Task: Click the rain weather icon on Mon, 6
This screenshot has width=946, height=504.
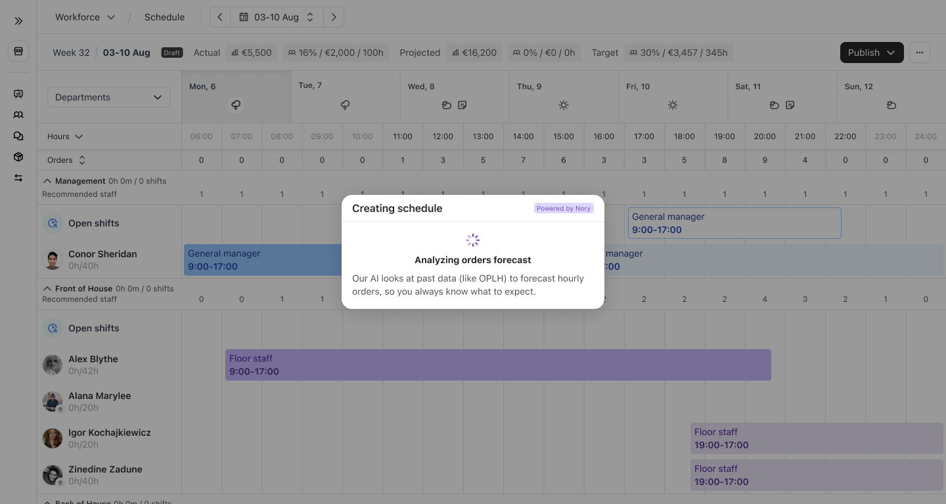Action: (236, 105)
